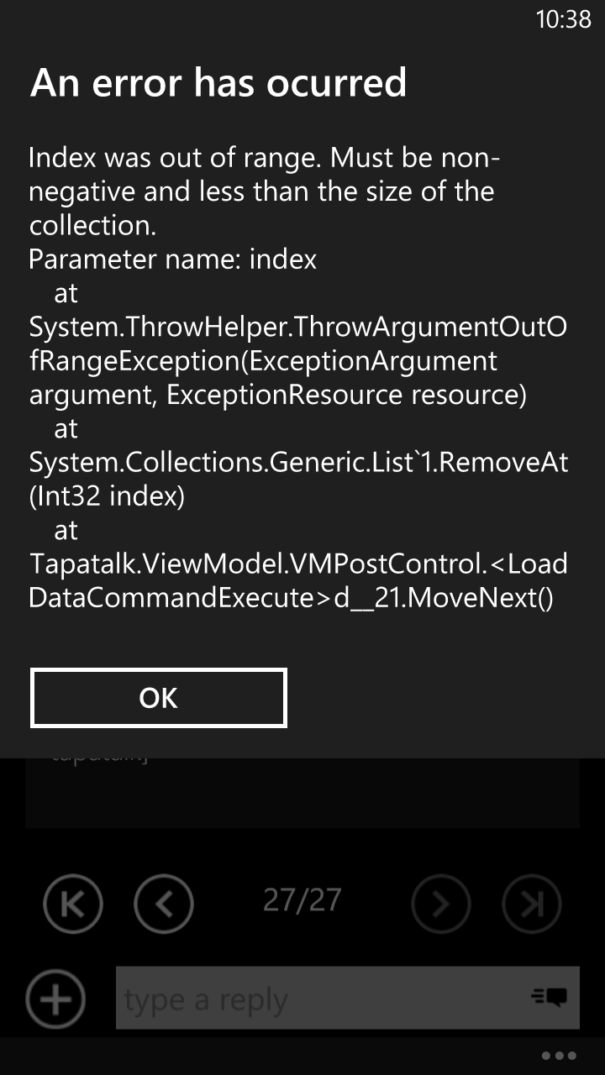Select the "An error has ocurred" heading
605x1075 pixels.
click(x=218, y=82)
